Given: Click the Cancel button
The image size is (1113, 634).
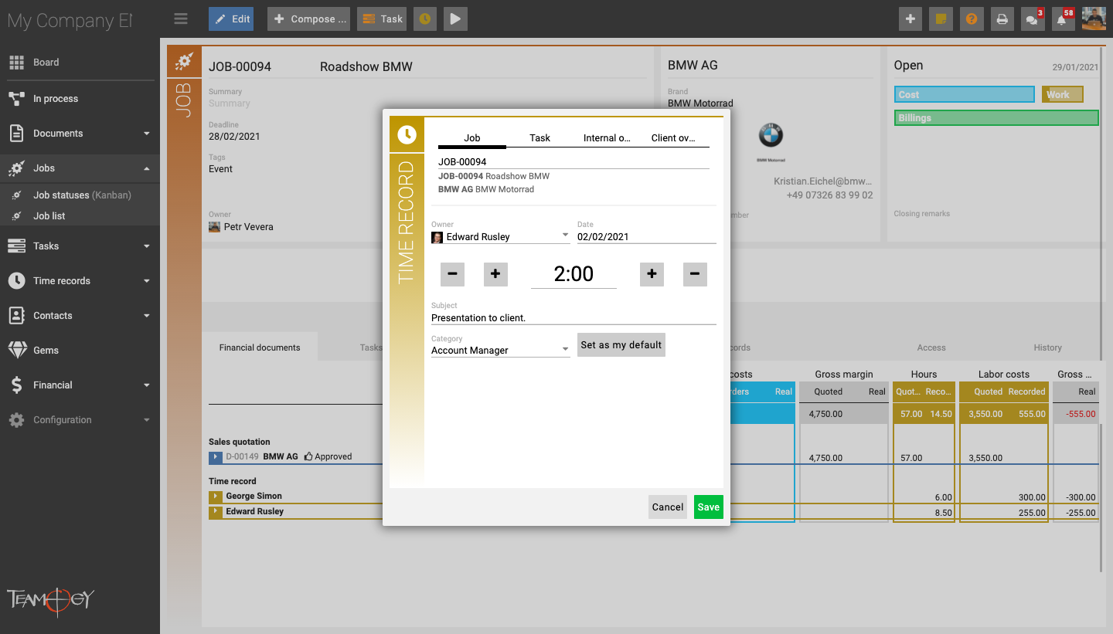Looking at the screenshot, I should click(668, 507).
